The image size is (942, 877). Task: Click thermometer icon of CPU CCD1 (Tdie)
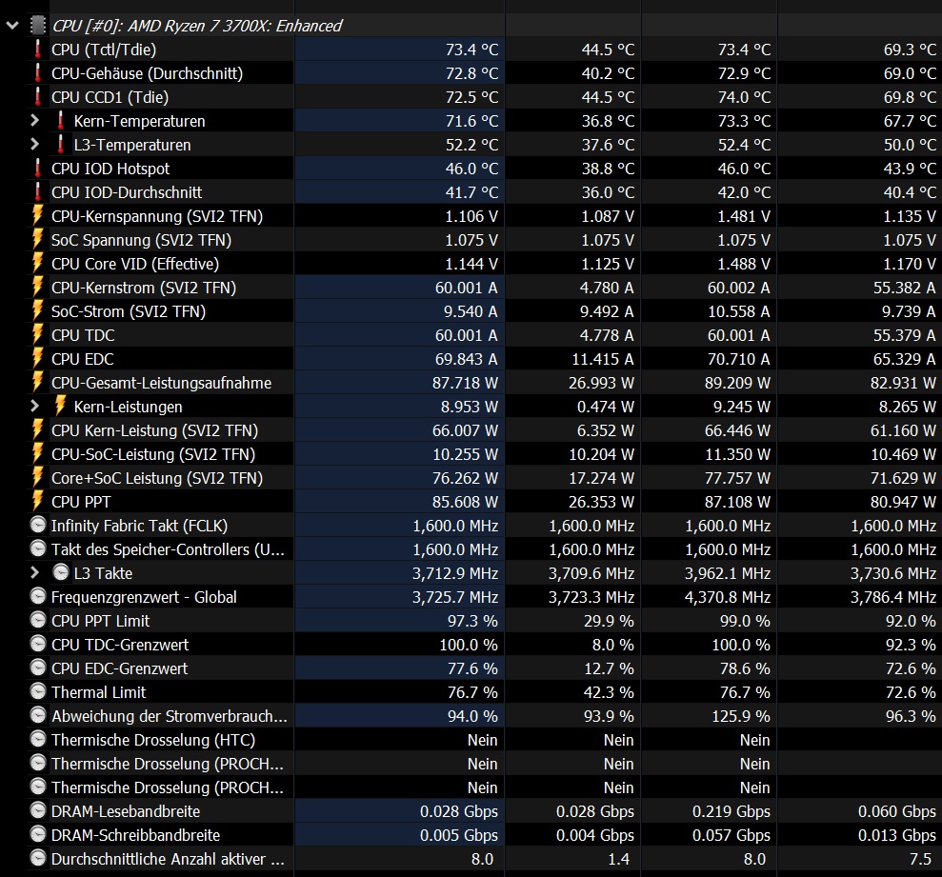coord(38,97)
